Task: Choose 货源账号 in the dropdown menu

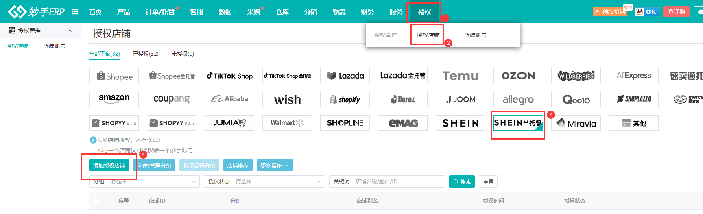Action: click(475, 35)
